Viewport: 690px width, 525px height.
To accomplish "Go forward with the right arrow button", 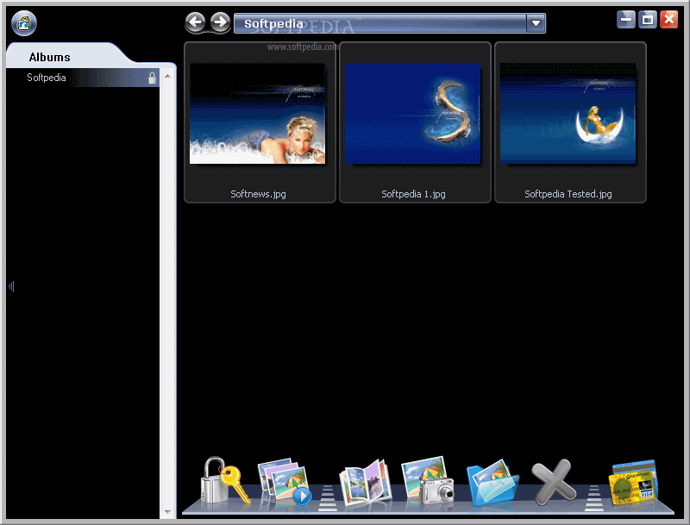I will (220, 22).
